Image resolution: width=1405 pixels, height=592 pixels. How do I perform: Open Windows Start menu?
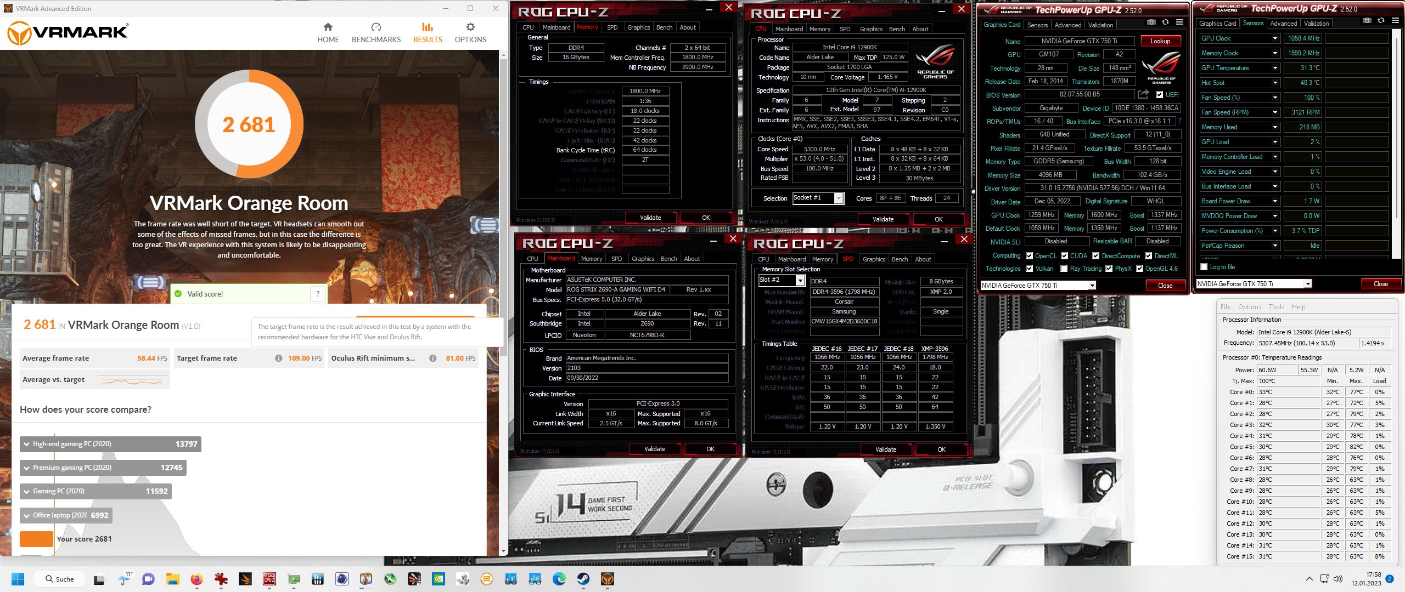coord(18,579)
